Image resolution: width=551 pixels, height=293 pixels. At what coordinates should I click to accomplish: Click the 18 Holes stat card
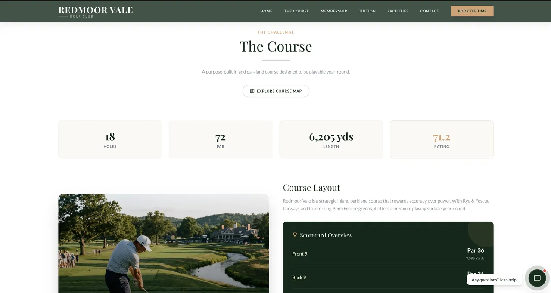110,139
